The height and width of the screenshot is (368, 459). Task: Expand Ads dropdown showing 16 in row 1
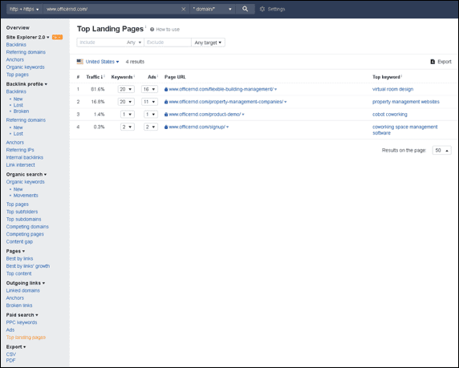click(x=149, y=89)
